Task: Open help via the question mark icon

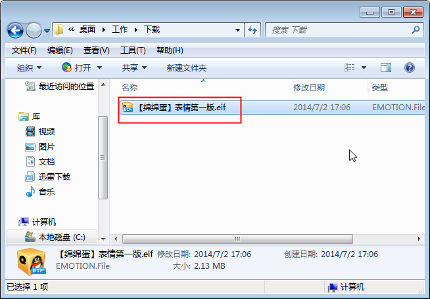Action: coord(409,68)
